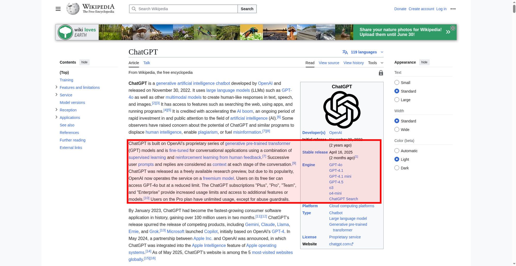Click the banner's double-arrow icon

click(448, 32)
